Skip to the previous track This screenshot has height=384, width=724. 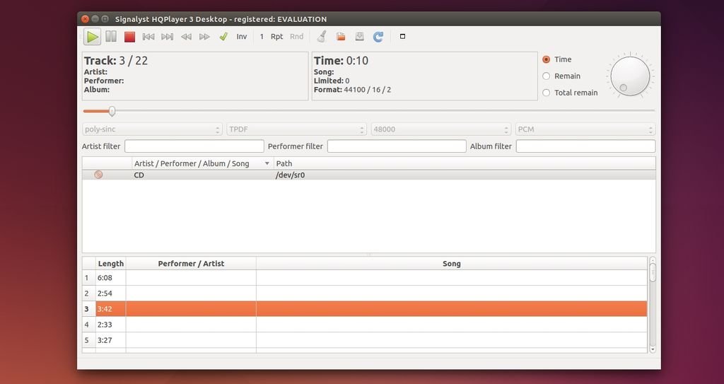(148, 37)
